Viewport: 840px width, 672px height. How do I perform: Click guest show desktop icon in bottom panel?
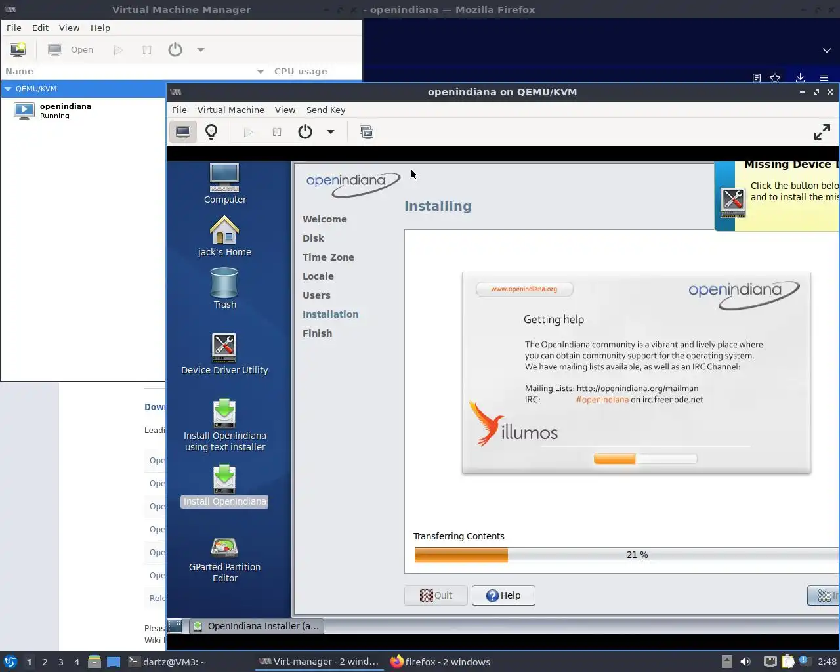(x=175, y=626)
